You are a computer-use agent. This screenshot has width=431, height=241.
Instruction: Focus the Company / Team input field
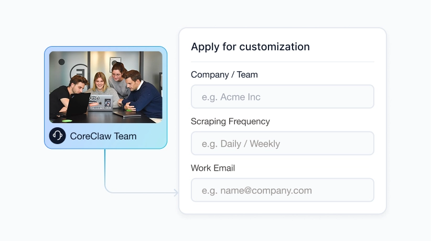pos(282,97)
